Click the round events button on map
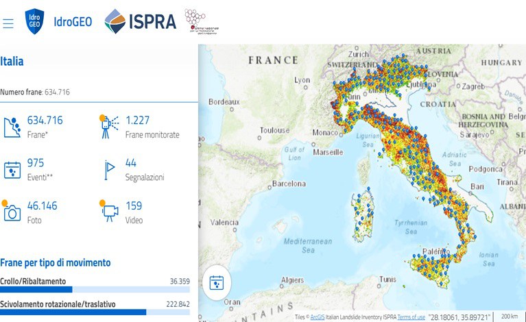 click(216, 282)
